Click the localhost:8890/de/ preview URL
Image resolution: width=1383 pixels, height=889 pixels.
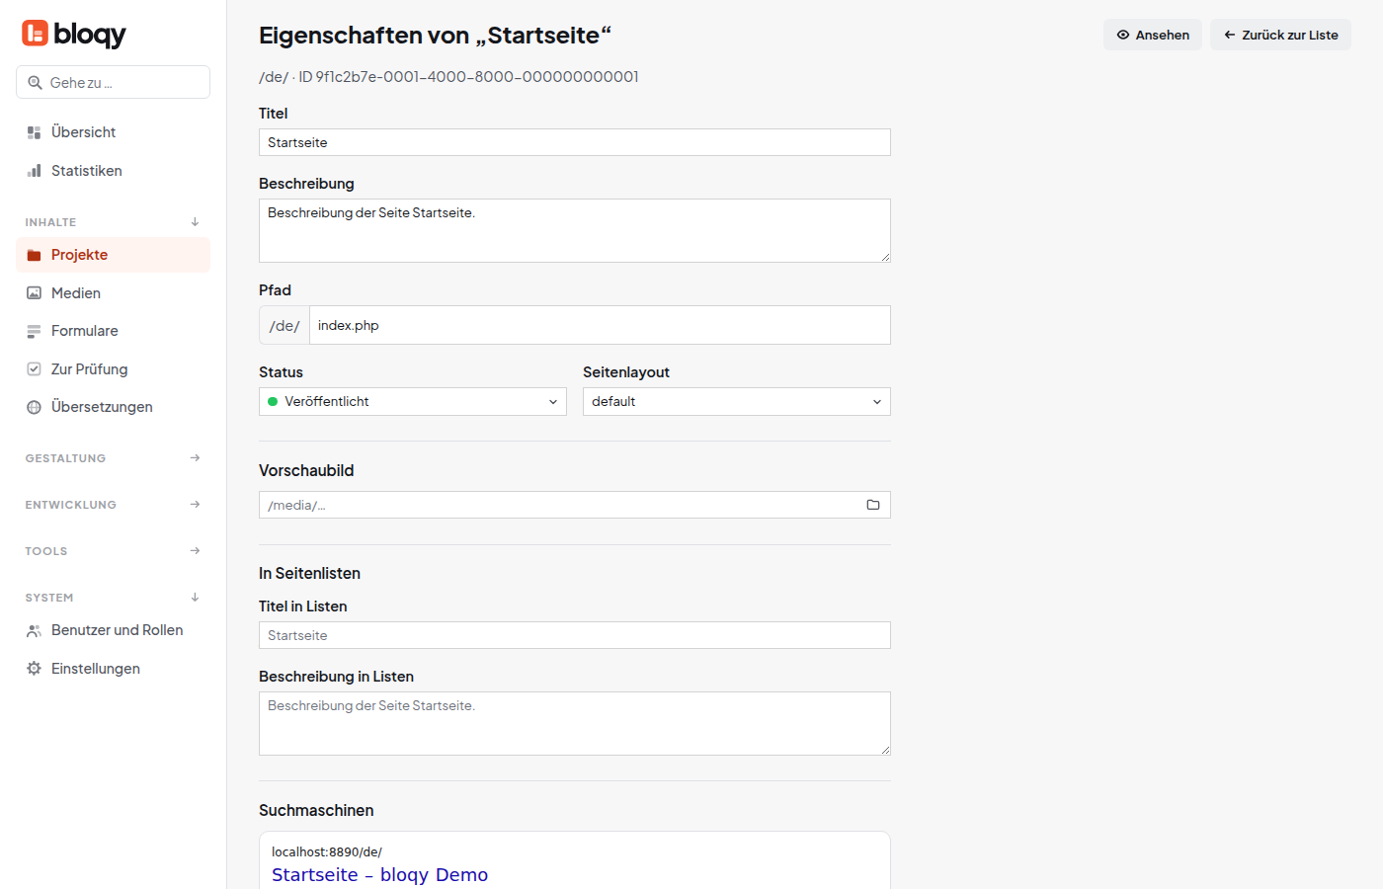[327, 851]
